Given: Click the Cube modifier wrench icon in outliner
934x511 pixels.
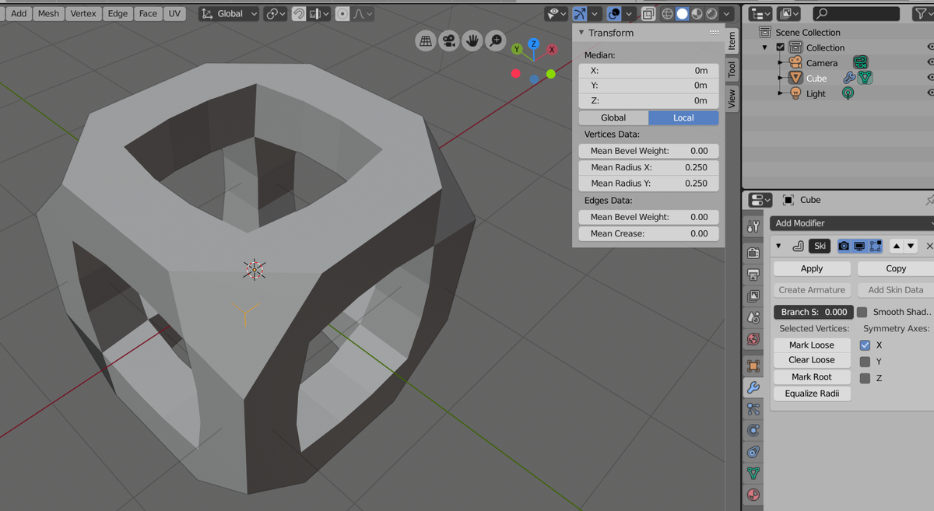Looking at the screenshot, I should tap(849, 78).
